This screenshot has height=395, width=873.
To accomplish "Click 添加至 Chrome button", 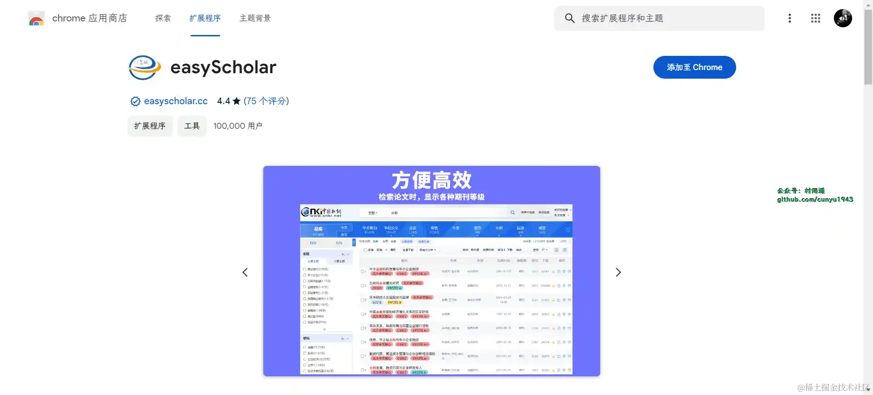I will 694,67.
